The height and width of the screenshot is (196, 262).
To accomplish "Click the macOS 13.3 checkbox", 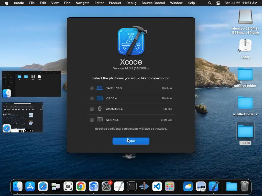I will [92, 88].
